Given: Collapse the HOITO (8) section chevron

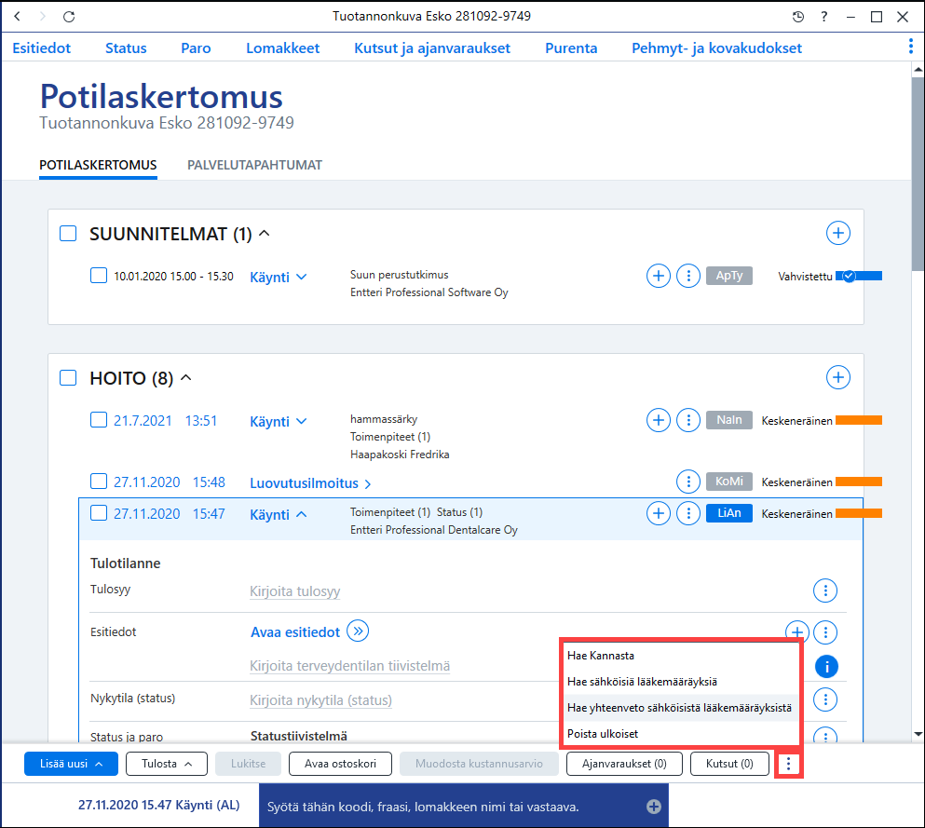Looking at the screenshot, I should click(185, 377).
